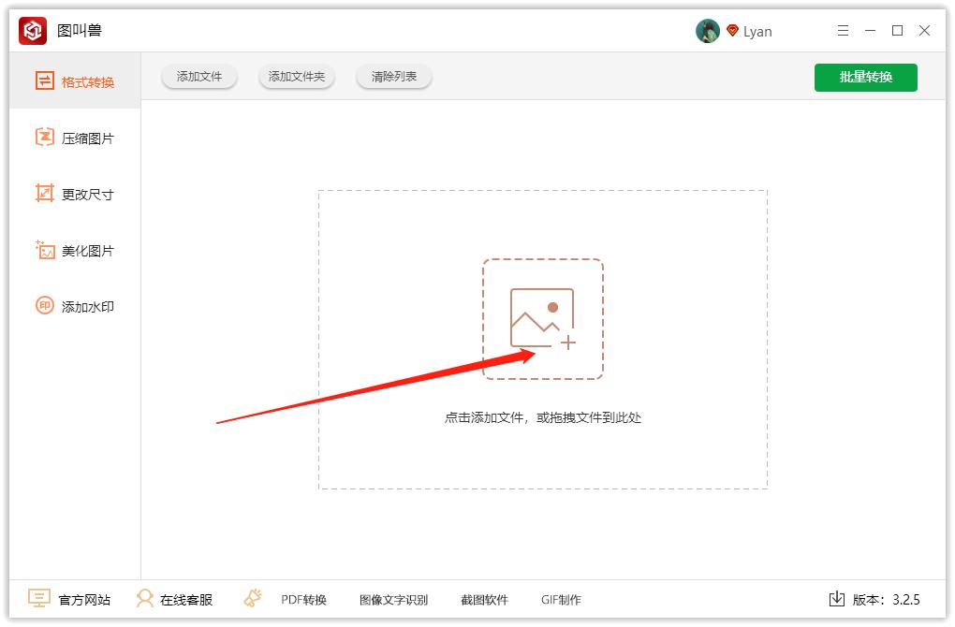Viewport: 955px width, 627px height.
Task: Open the 更改尺寸 sidebar tab
Action: pos(75,195)
